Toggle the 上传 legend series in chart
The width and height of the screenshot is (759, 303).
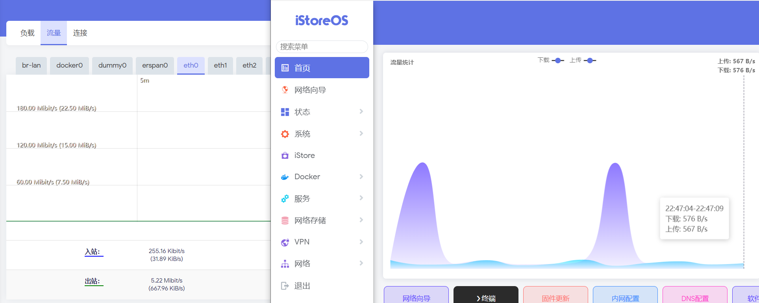coord(583,60)
